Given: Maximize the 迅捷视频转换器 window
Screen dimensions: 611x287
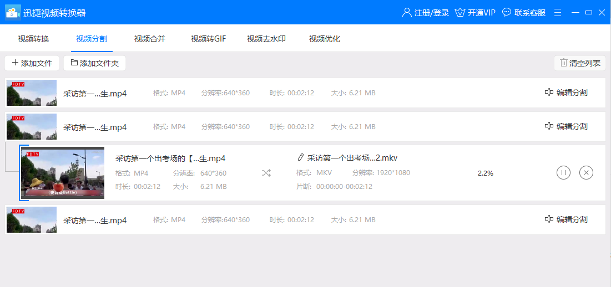Looking at the screenshot, I should (x=589, y=12).
